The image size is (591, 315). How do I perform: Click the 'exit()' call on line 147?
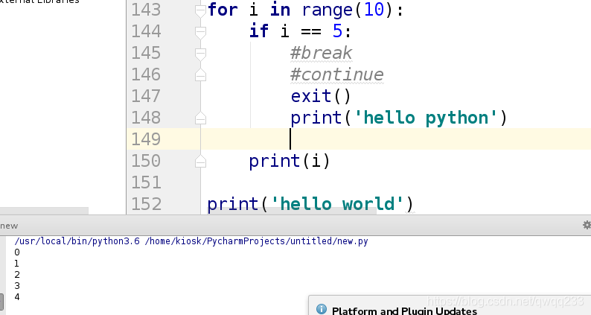(321, 96)
